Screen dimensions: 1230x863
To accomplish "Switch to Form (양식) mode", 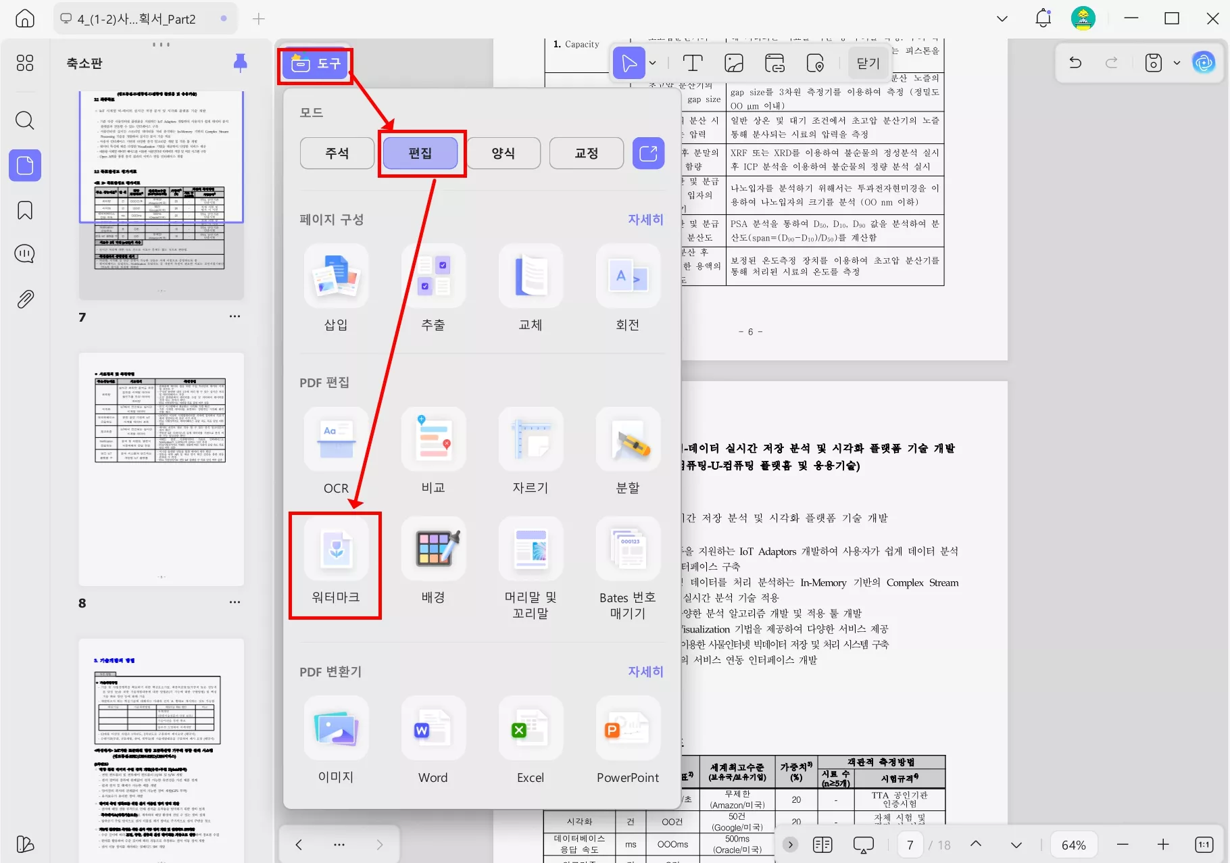I will pos(503,153).
